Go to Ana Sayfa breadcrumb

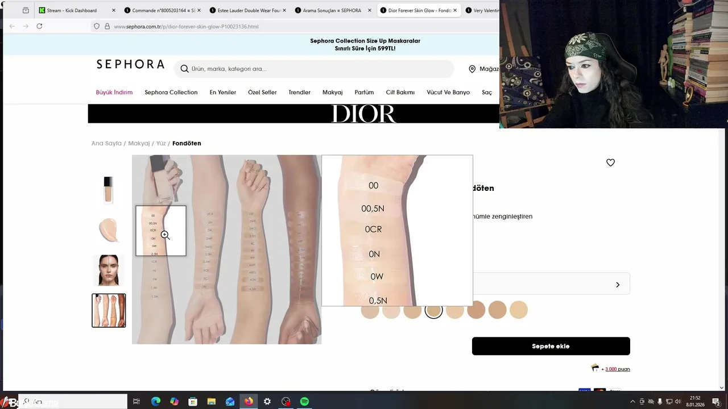point(106,143)
